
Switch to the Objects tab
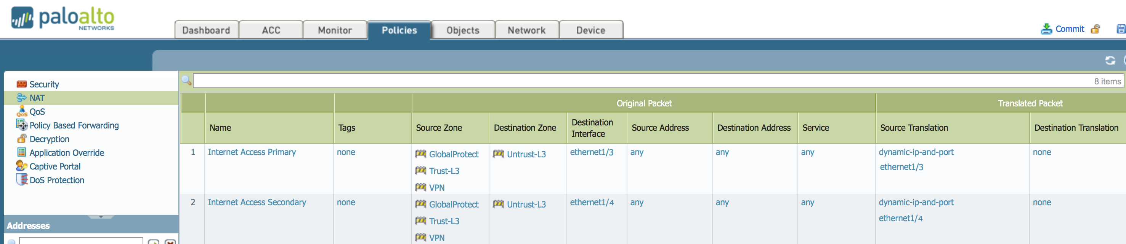click(462, 30)
